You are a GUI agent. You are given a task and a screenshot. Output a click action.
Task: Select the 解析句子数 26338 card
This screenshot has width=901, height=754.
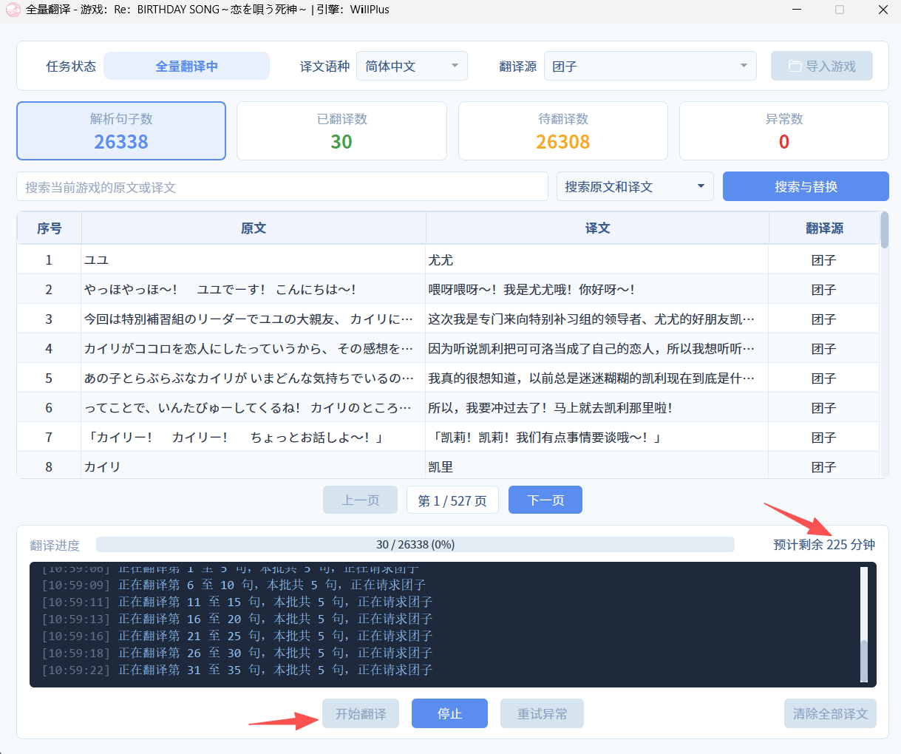pyautogui.click(x=121, y=131)
